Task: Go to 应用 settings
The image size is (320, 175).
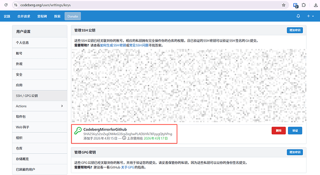Action: click(39, 85)
